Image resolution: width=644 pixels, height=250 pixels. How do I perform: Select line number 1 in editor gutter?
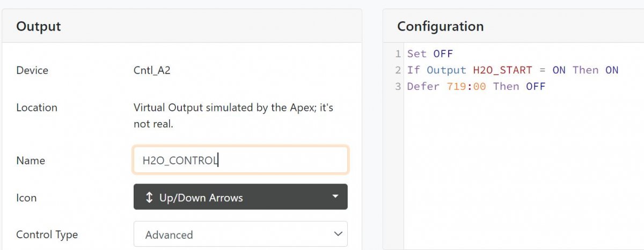pos(398,54)
